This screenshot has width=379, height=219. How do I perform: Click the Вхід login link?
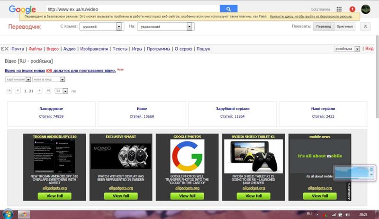coord(369,49)
